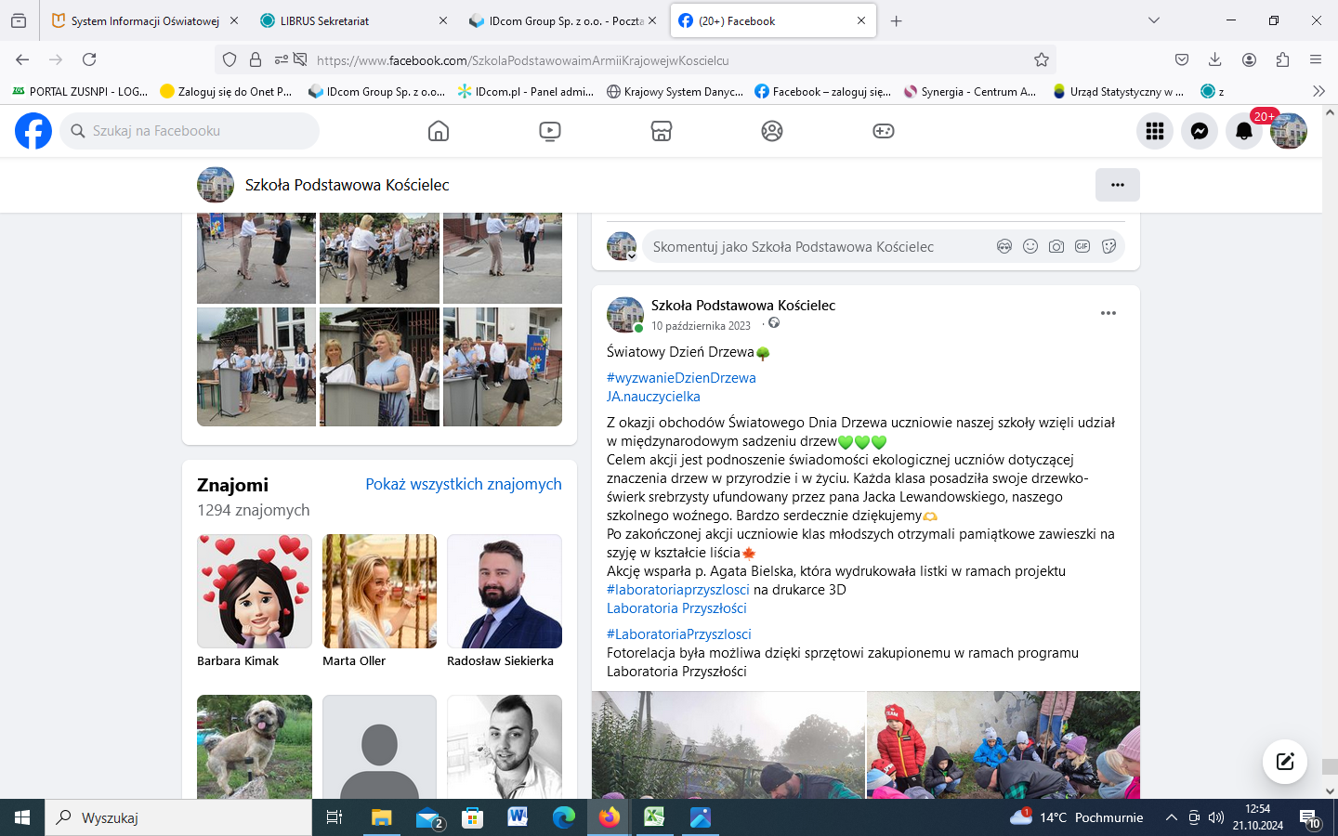This screenshot has height=836, width=1338.
Task: Open Microsoft Word from the taskbar
Action: coord(518,817)
